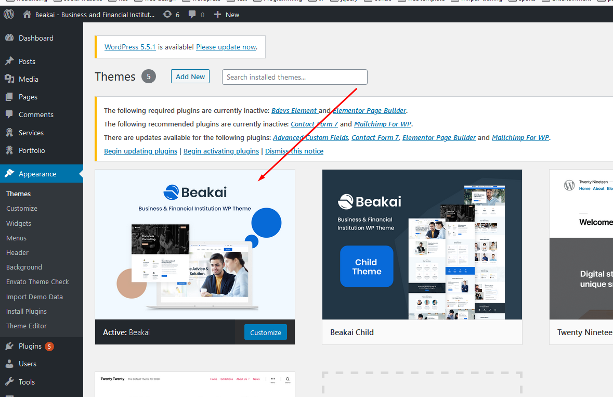This screenshot has width=613, height=397.
Task: Click the Posts pin icon
Action: pyautogui.click(x=9, y=61)
